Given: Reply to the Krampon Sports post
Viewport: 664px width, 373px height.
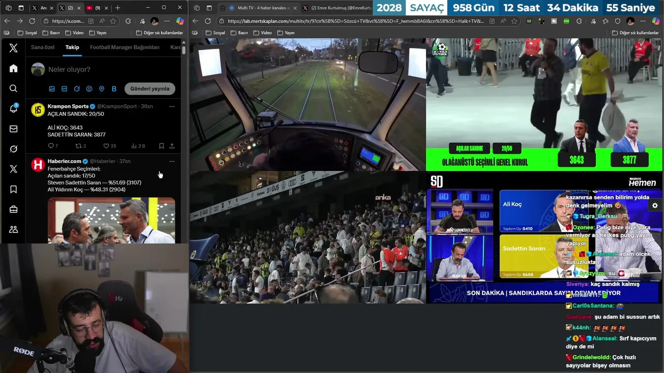Looking at the screenshot, I should click(x=52, y=146).
